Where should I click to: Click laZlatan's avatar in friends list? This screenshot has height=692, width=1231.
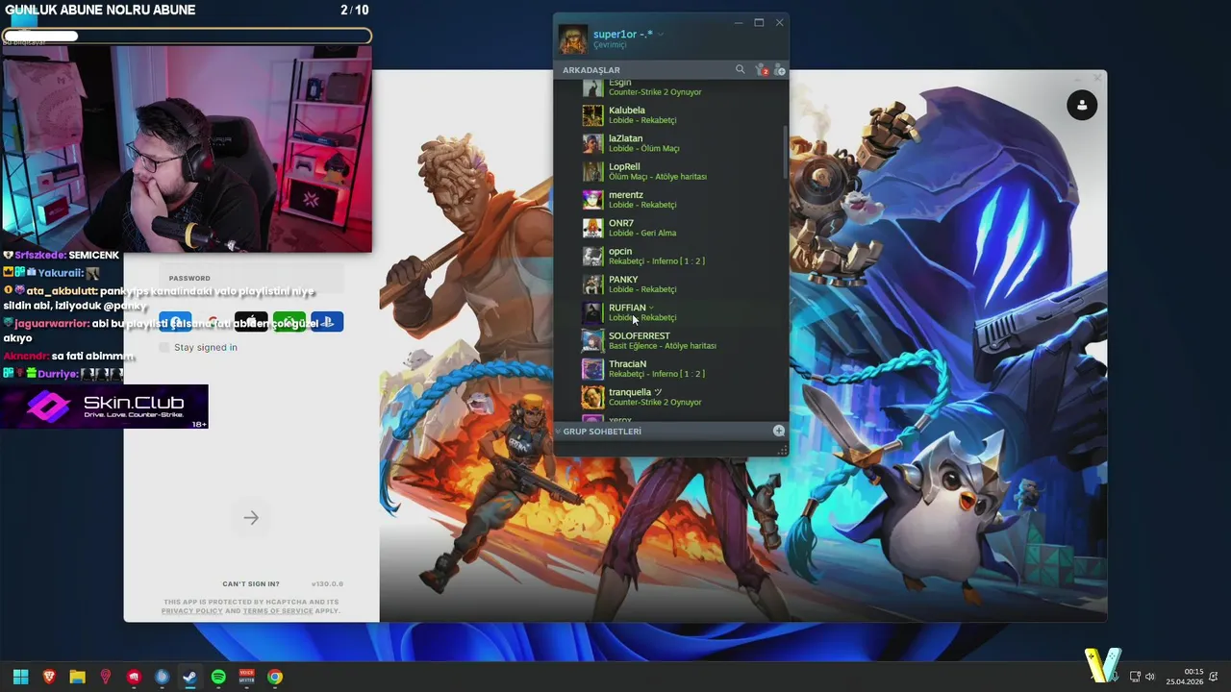coord(592,143)
